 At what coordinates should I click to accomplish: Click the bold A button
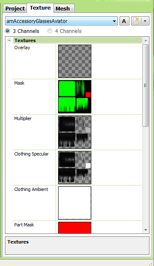(124, 21)
